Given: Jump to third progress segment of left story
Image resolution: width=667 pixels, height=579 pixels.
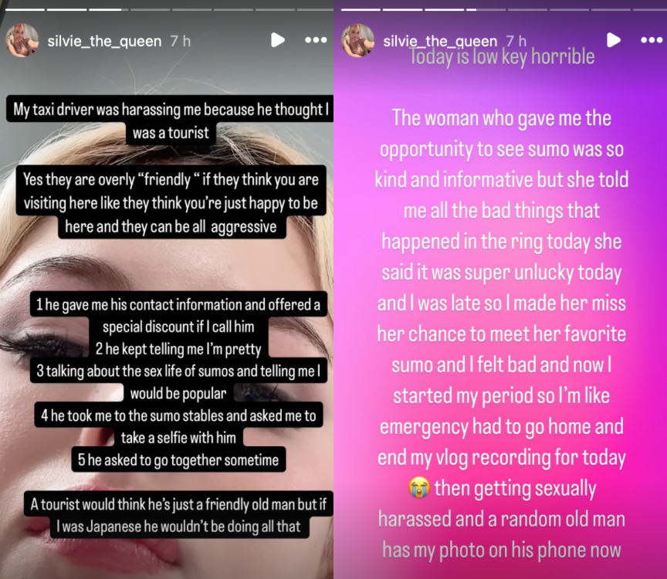Looking at the screenshot, I should [108, 9].
